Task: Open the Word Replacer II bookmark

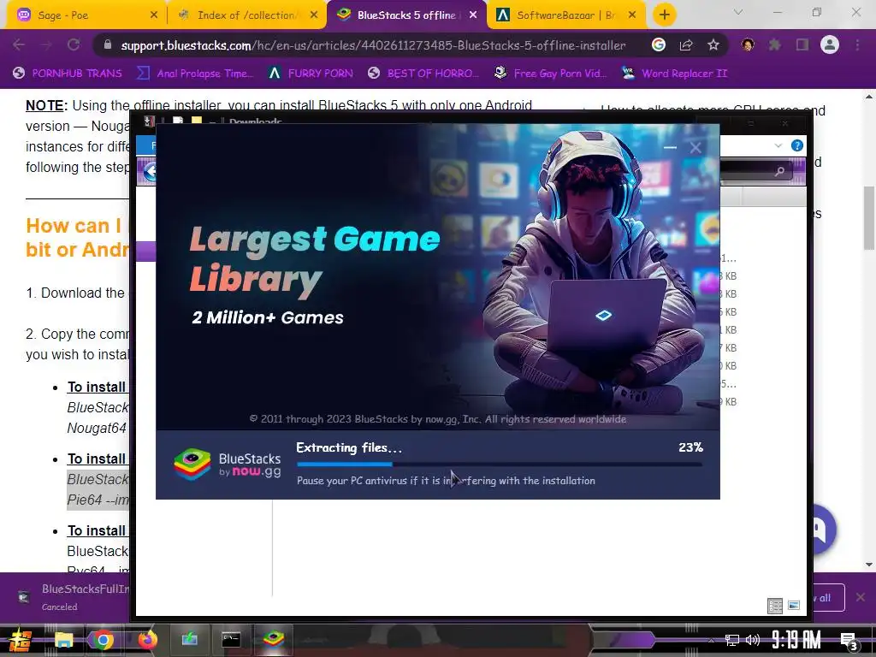Action: [x=675, y=74]
